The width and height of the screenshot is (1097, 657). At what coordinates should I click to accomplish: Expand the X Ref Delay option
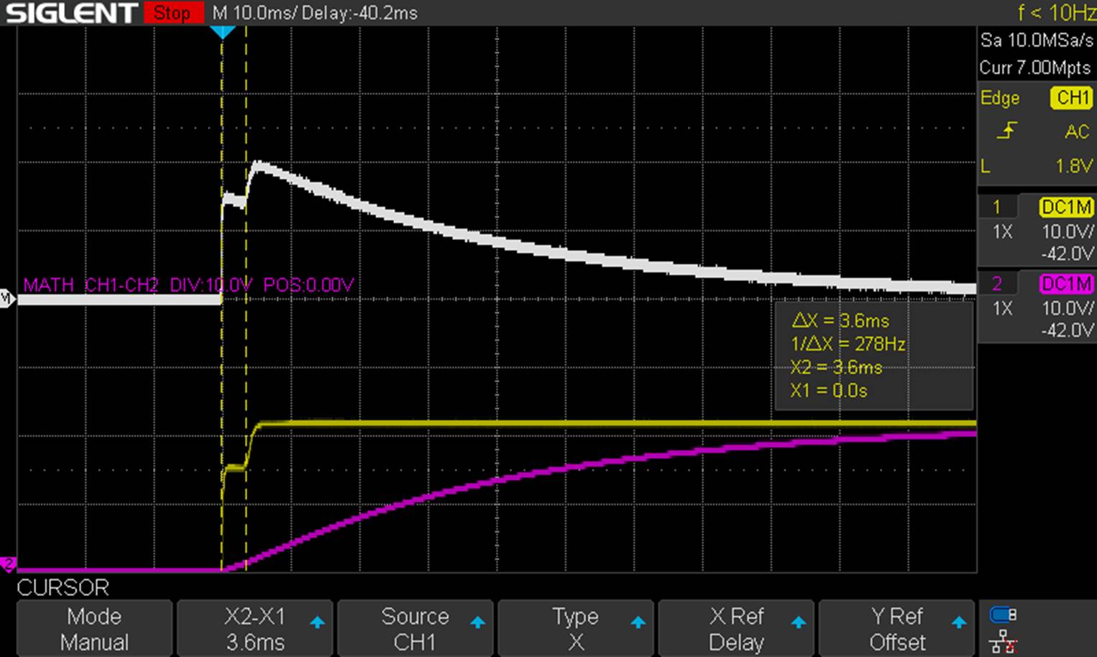[x=735, y=628]
